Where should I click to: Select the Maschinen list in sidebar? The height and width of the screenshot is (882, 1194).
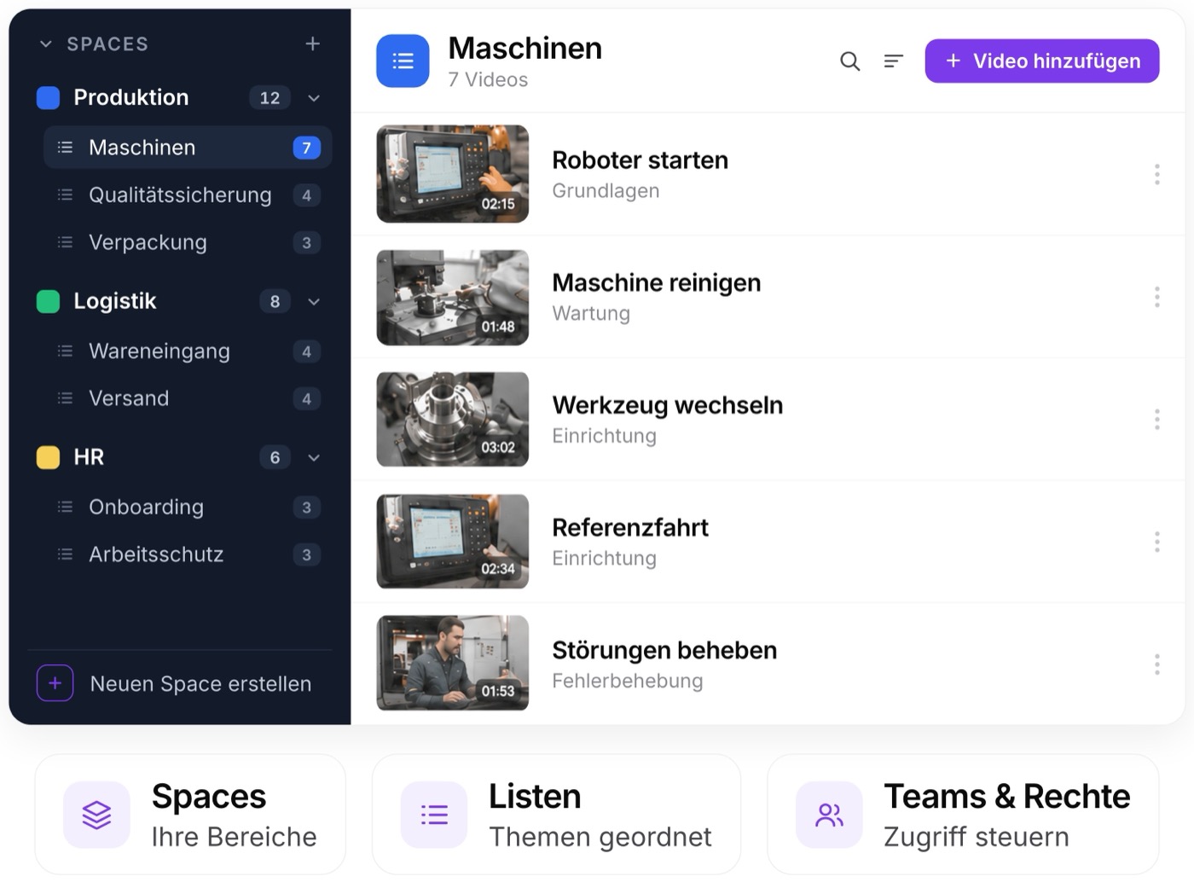tap(188, 148)
